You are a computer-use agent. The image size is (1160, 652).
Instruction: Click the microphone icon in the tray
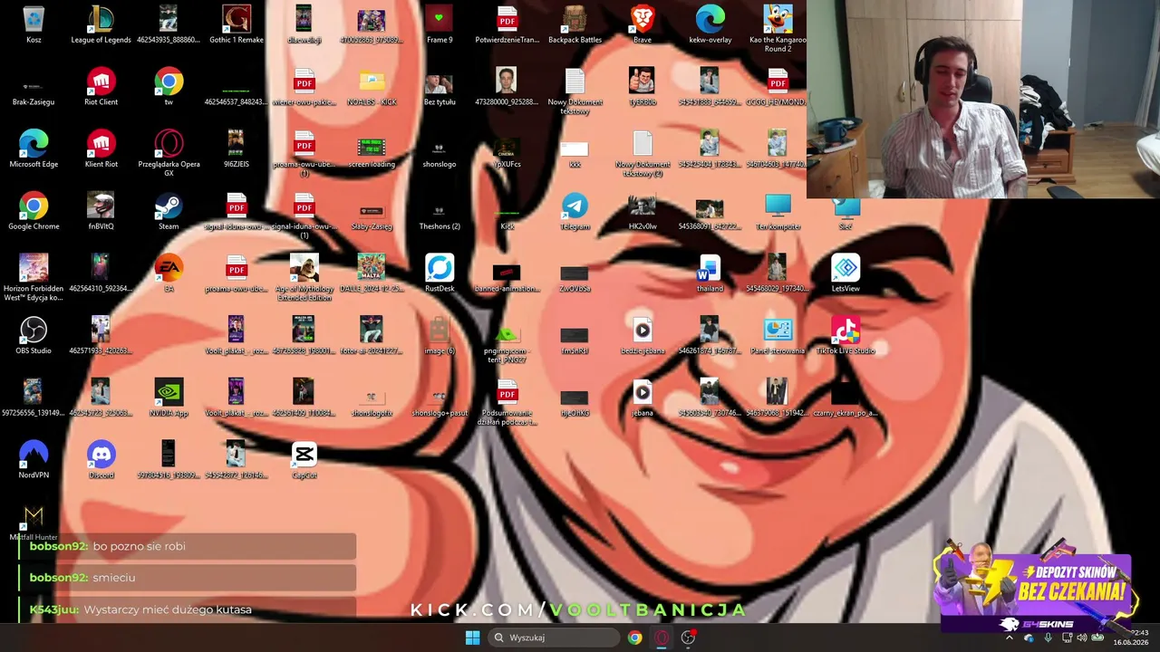pyautogui.click(x=1049, y=638)
